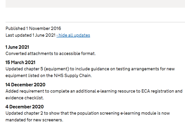
Task: Select the '1 June 2021' update heading
Action: [x=17, y=47]
